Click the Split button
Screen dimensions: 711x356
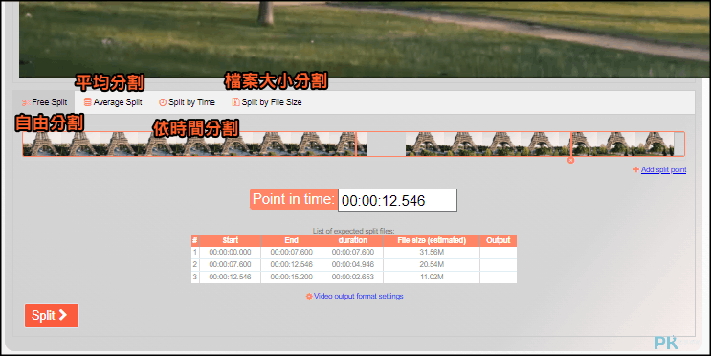(52, 316)
